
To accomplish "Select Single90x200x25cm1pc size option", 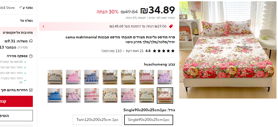I will pyautogui.click(x=149, y=120).
